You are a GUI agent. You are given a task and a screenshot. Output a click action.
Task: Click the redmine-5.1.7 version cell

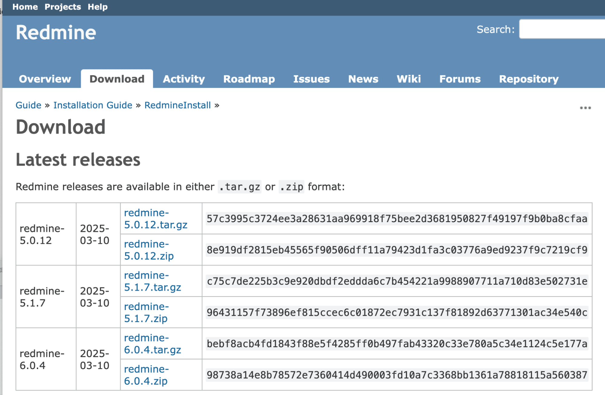pyautogui.click(x=46, y=297)
